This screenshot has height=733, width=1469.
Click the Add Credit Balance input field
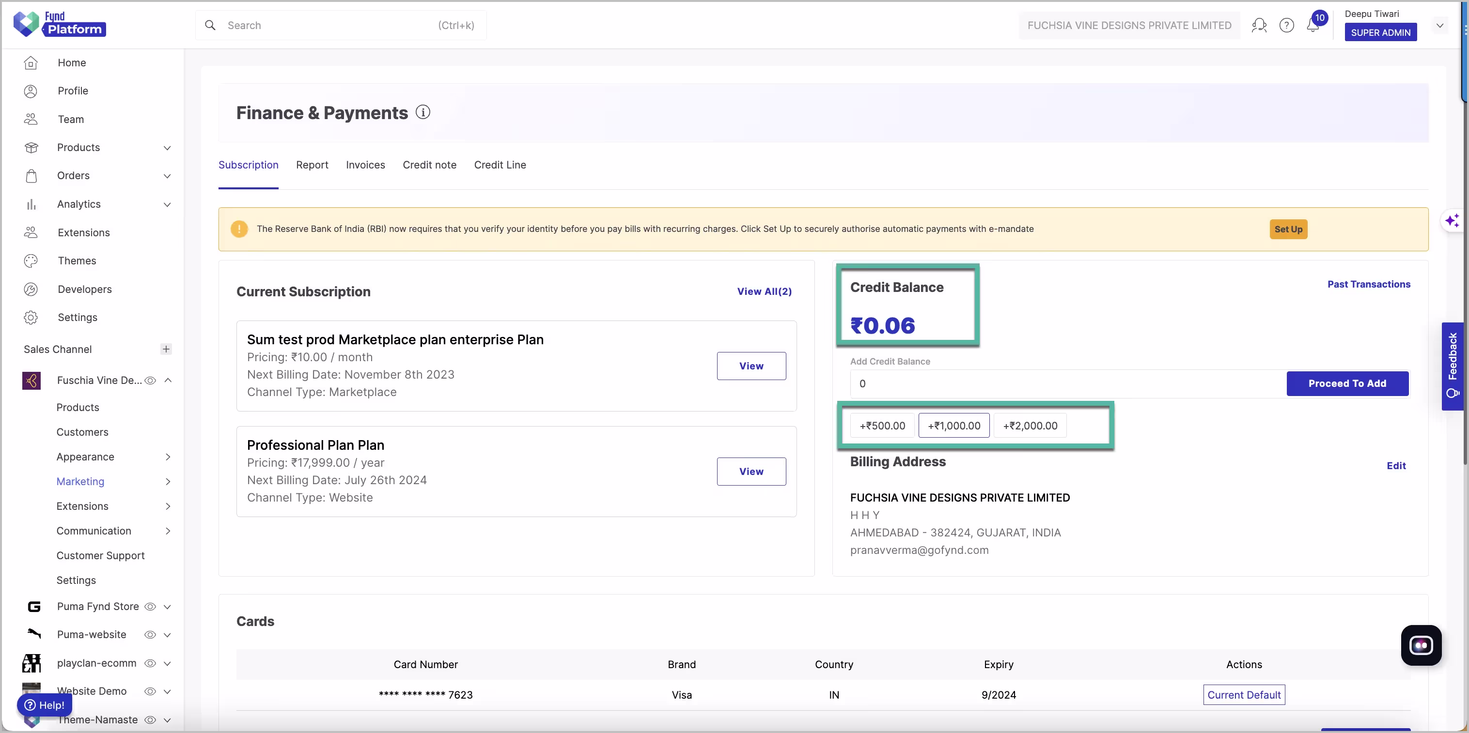(x=1066, y=383)
